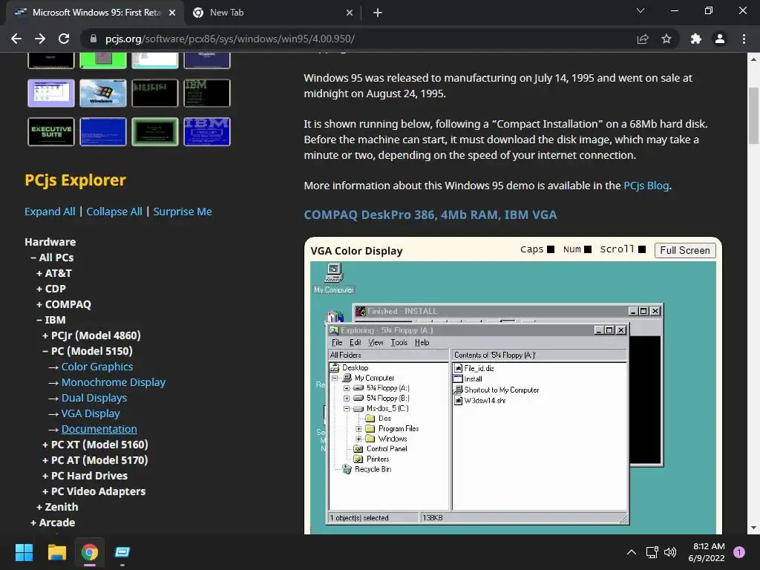The width and height of the screenshot is (760, 570).
Task: Open the View menu in Explorer window
Action: click(376, 343)
